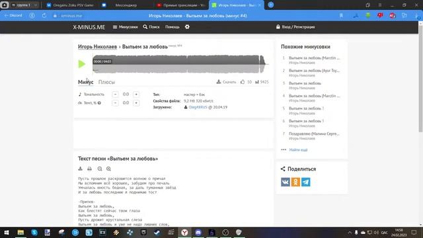Open the Игорь Николаев artist link in heading
Image resolution: width=423 pixels, height=238 pixels.
[97, 47]
